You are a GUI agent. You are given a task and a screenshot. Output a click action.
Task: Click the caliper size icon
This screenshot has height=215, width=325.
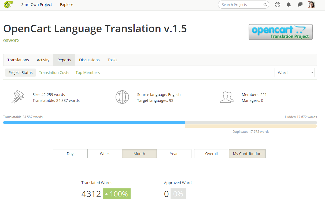coord(18,97)
